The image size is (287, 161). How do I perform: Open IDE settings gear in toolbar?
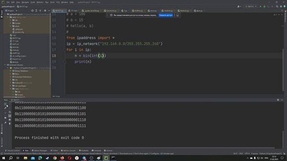pyautogui.click(x=281, y=6)
